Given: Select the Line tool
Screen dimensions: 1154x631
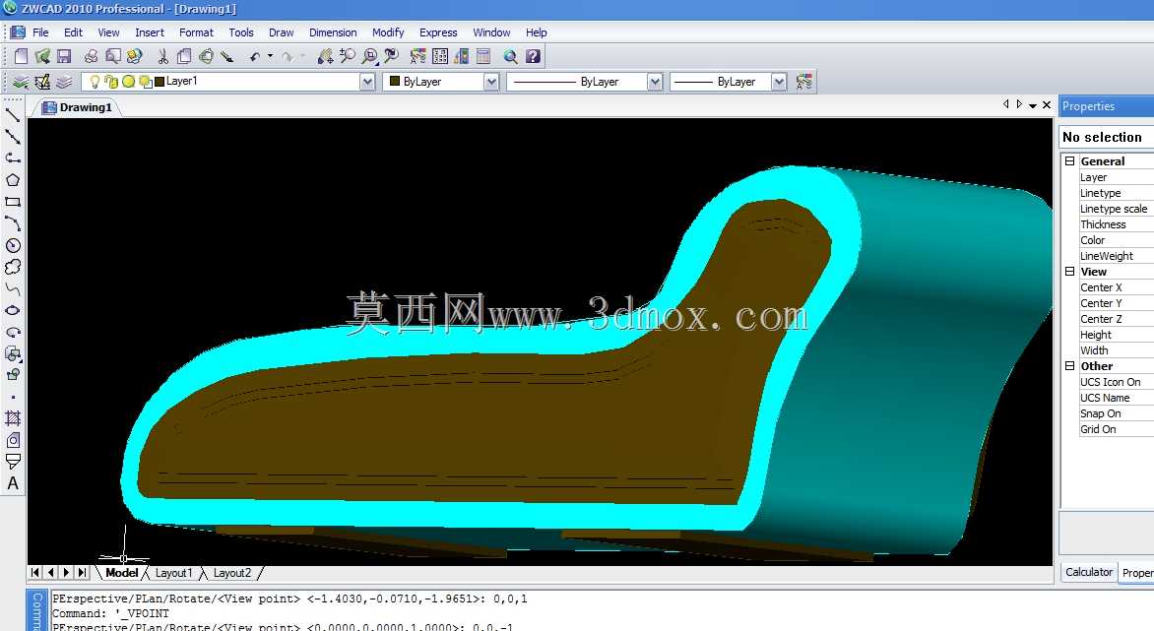Looking at the screenshot, I should (13, 115).
